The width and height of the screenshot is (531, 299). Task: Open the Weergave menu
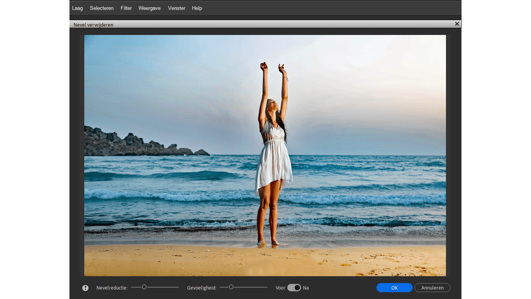pyautogui.click(x=150, y=8)
